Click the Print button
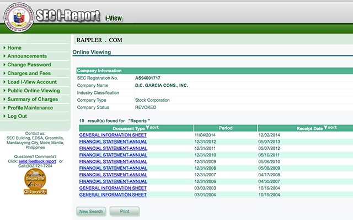The height and width of the screenshot is (220, 353). [x=125, y=211]
